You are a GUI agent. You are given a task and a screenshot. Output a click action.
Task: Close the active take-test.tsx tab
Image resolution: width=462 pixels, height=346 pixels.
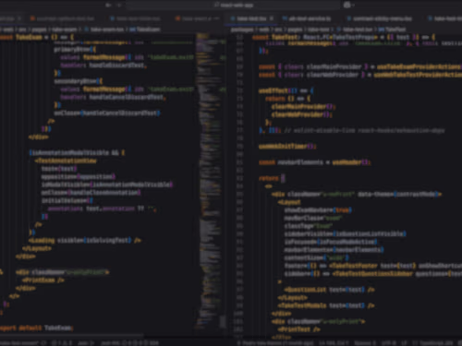coord(271,18)
